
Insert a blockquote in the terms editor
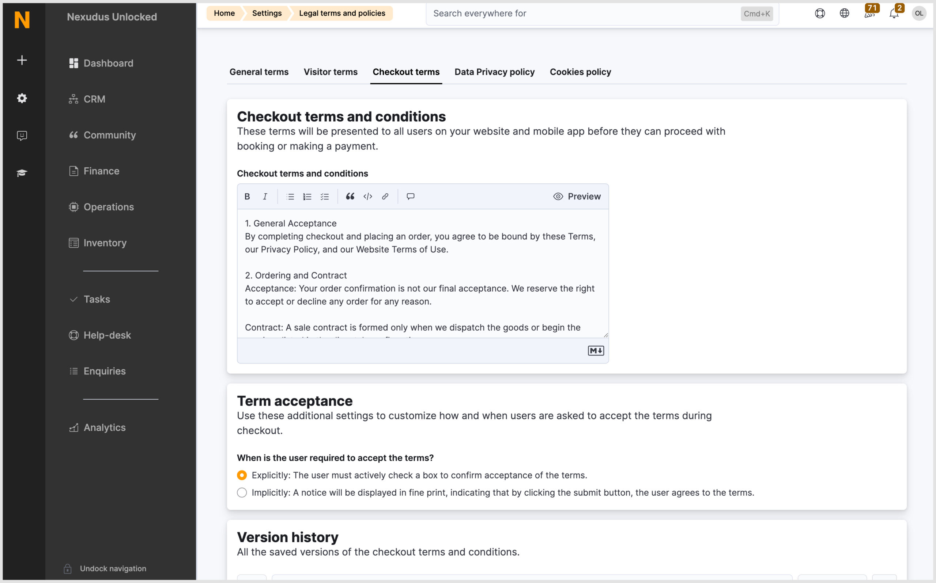(x=350, y=196)
